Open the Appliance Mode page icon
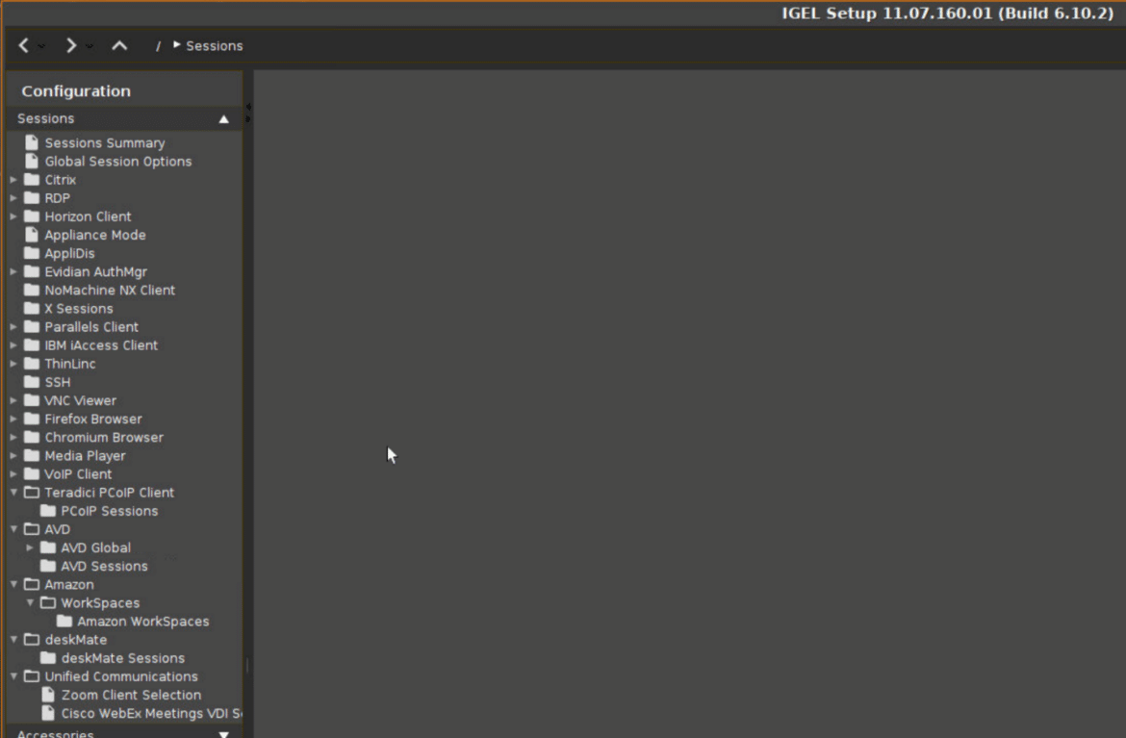The height and width of the screenshot is (738, 1126). point(32,235)
